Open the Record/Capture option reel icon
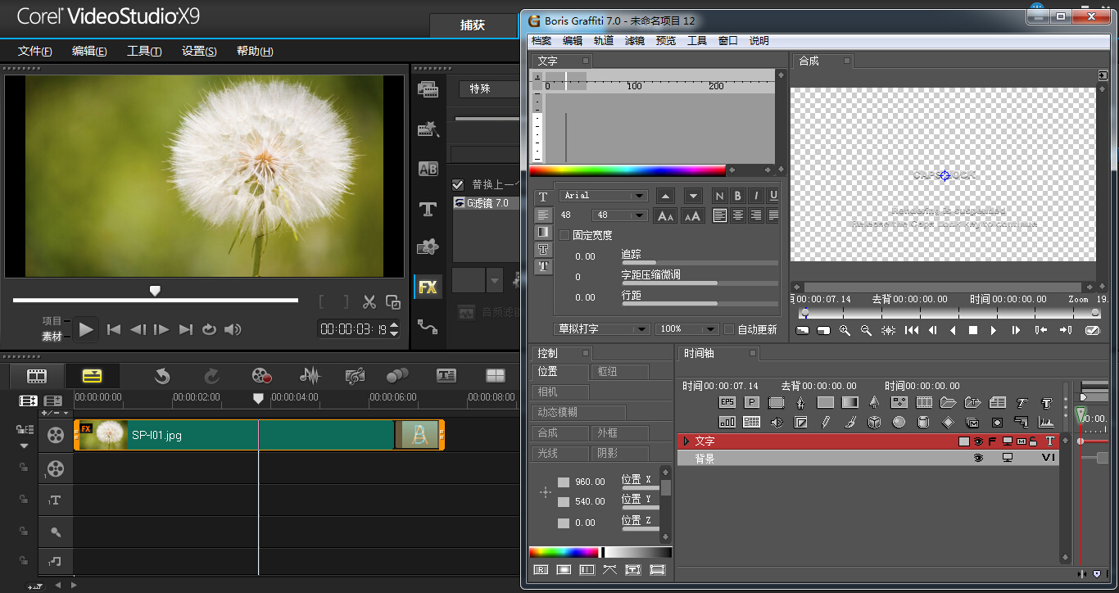This screenshot has width=1119, height=593. coord(261,376)
